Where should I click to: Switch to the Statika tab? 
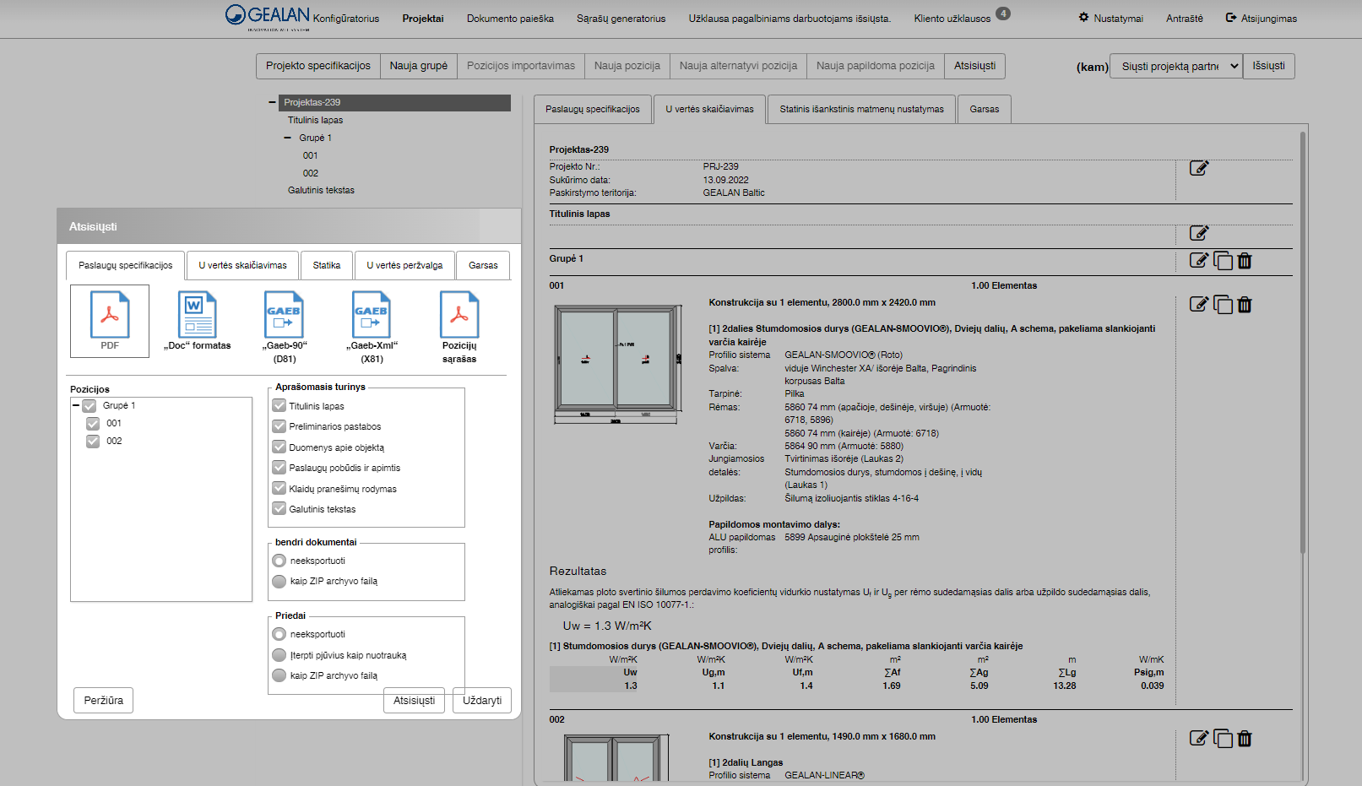tap(327, 265)
